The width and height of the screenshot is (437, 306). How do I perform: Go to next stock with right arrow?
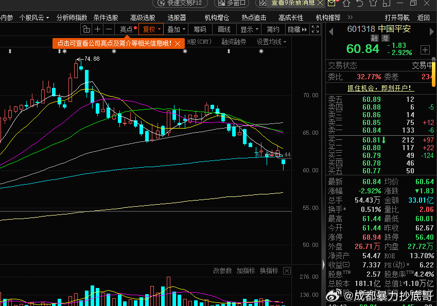click(x=432, y=31)
